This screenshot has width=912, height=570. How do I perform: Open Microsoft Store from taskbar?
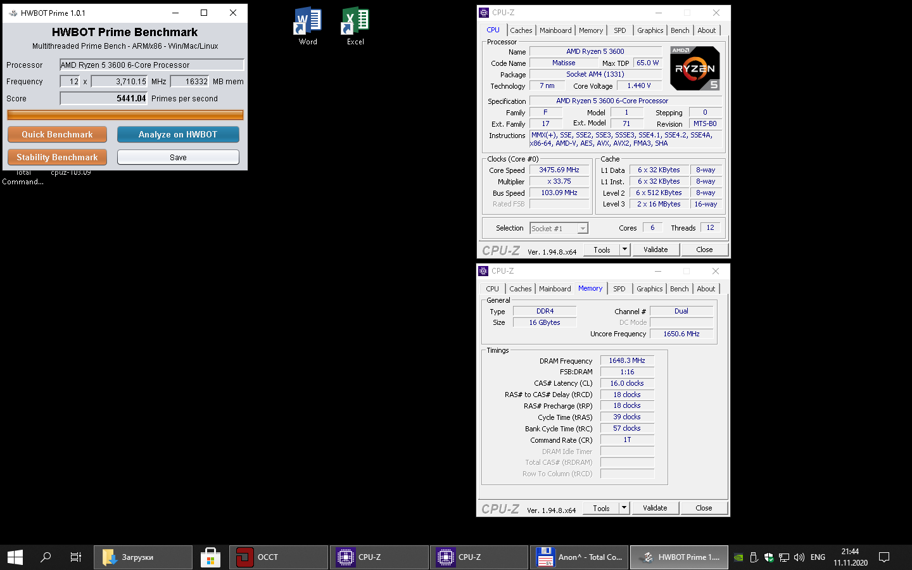tap(210, 557)
